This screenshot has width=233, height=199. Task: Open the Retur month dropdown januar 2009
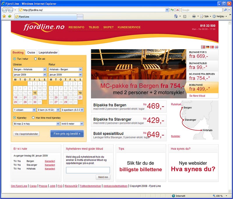pos(65,75)
